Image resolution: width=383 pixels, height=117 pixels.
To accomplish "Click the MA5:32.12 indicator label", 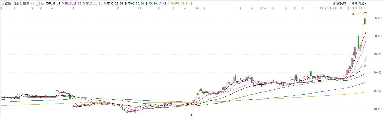I will [53, 4].
